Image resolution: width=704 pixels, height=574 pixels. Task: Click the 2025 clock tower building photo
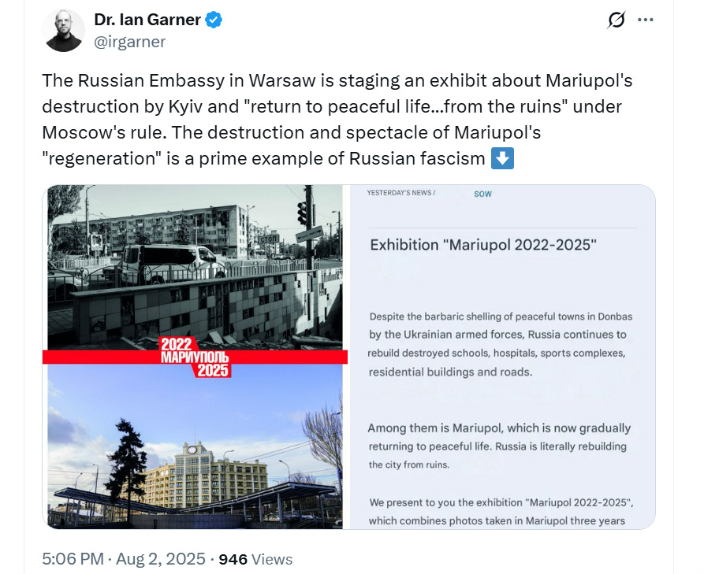coord(195,446)
